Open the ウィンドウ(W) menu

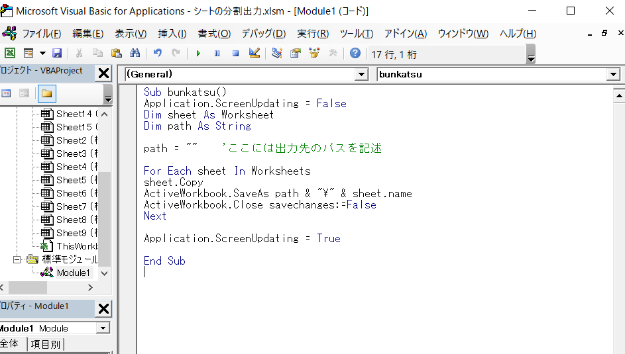[463, 33]
